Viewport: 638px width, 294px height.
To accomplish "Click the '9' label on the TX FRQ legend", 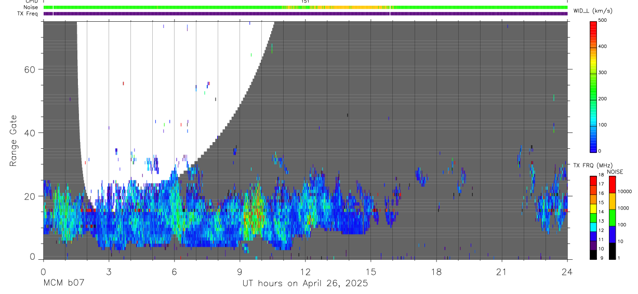I will coord(601,258).
